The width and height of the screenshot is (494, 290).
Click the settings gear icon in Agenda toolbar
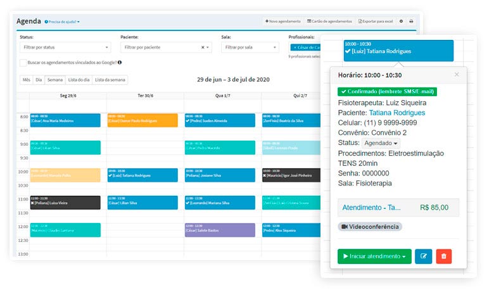pyautogui.click(x=400, y=21)
